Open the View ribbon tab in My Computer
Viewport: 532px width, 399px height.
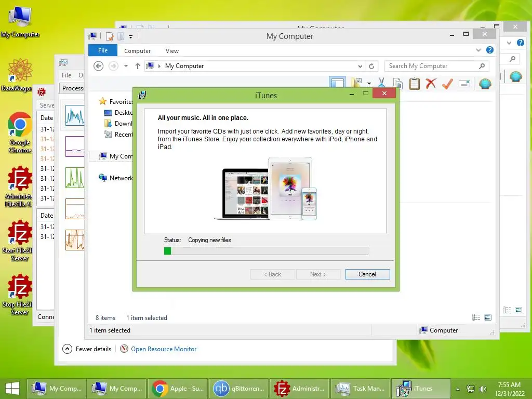[172, 51]
